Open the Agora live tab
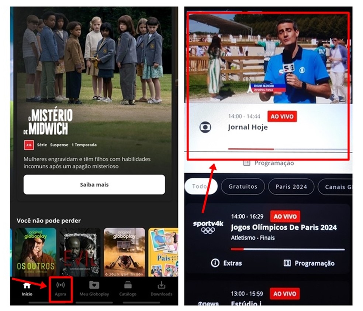The width and height of the screenshot is (363, 311). (x=60, y=289)
